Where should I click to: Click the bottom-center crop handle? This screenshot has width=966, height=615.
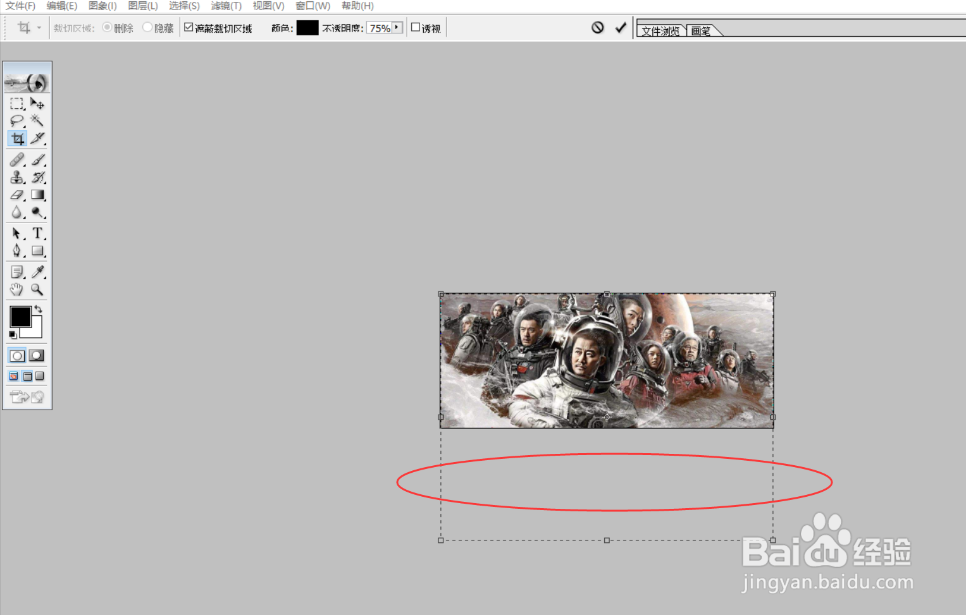607,540
